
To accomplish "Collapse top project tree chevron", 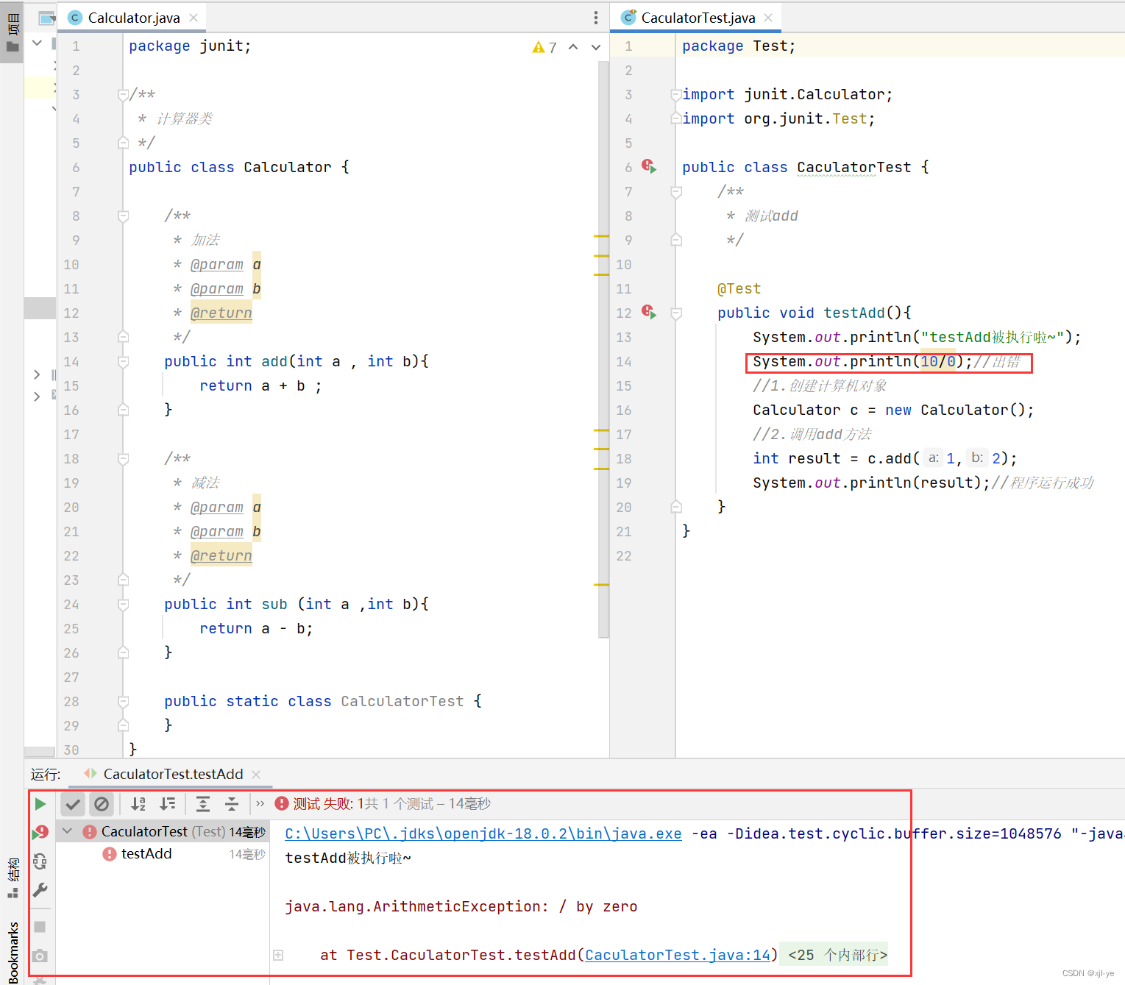I will click(x=37, y=43).
